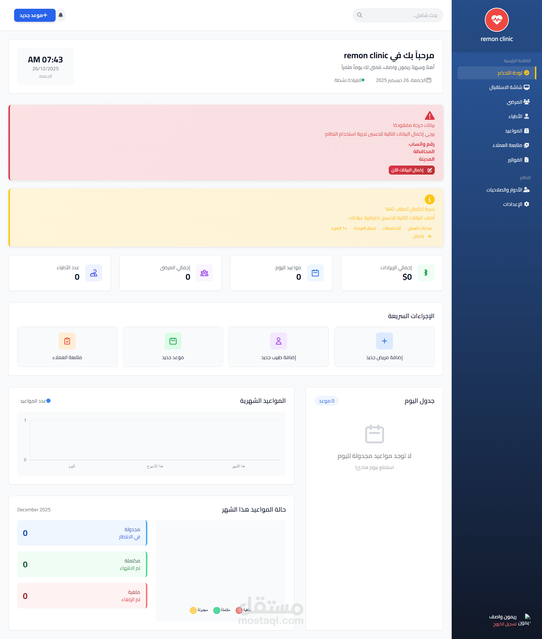Click the notification bell icon
Viewport: 542px width, 639px height.
(60, 15)
